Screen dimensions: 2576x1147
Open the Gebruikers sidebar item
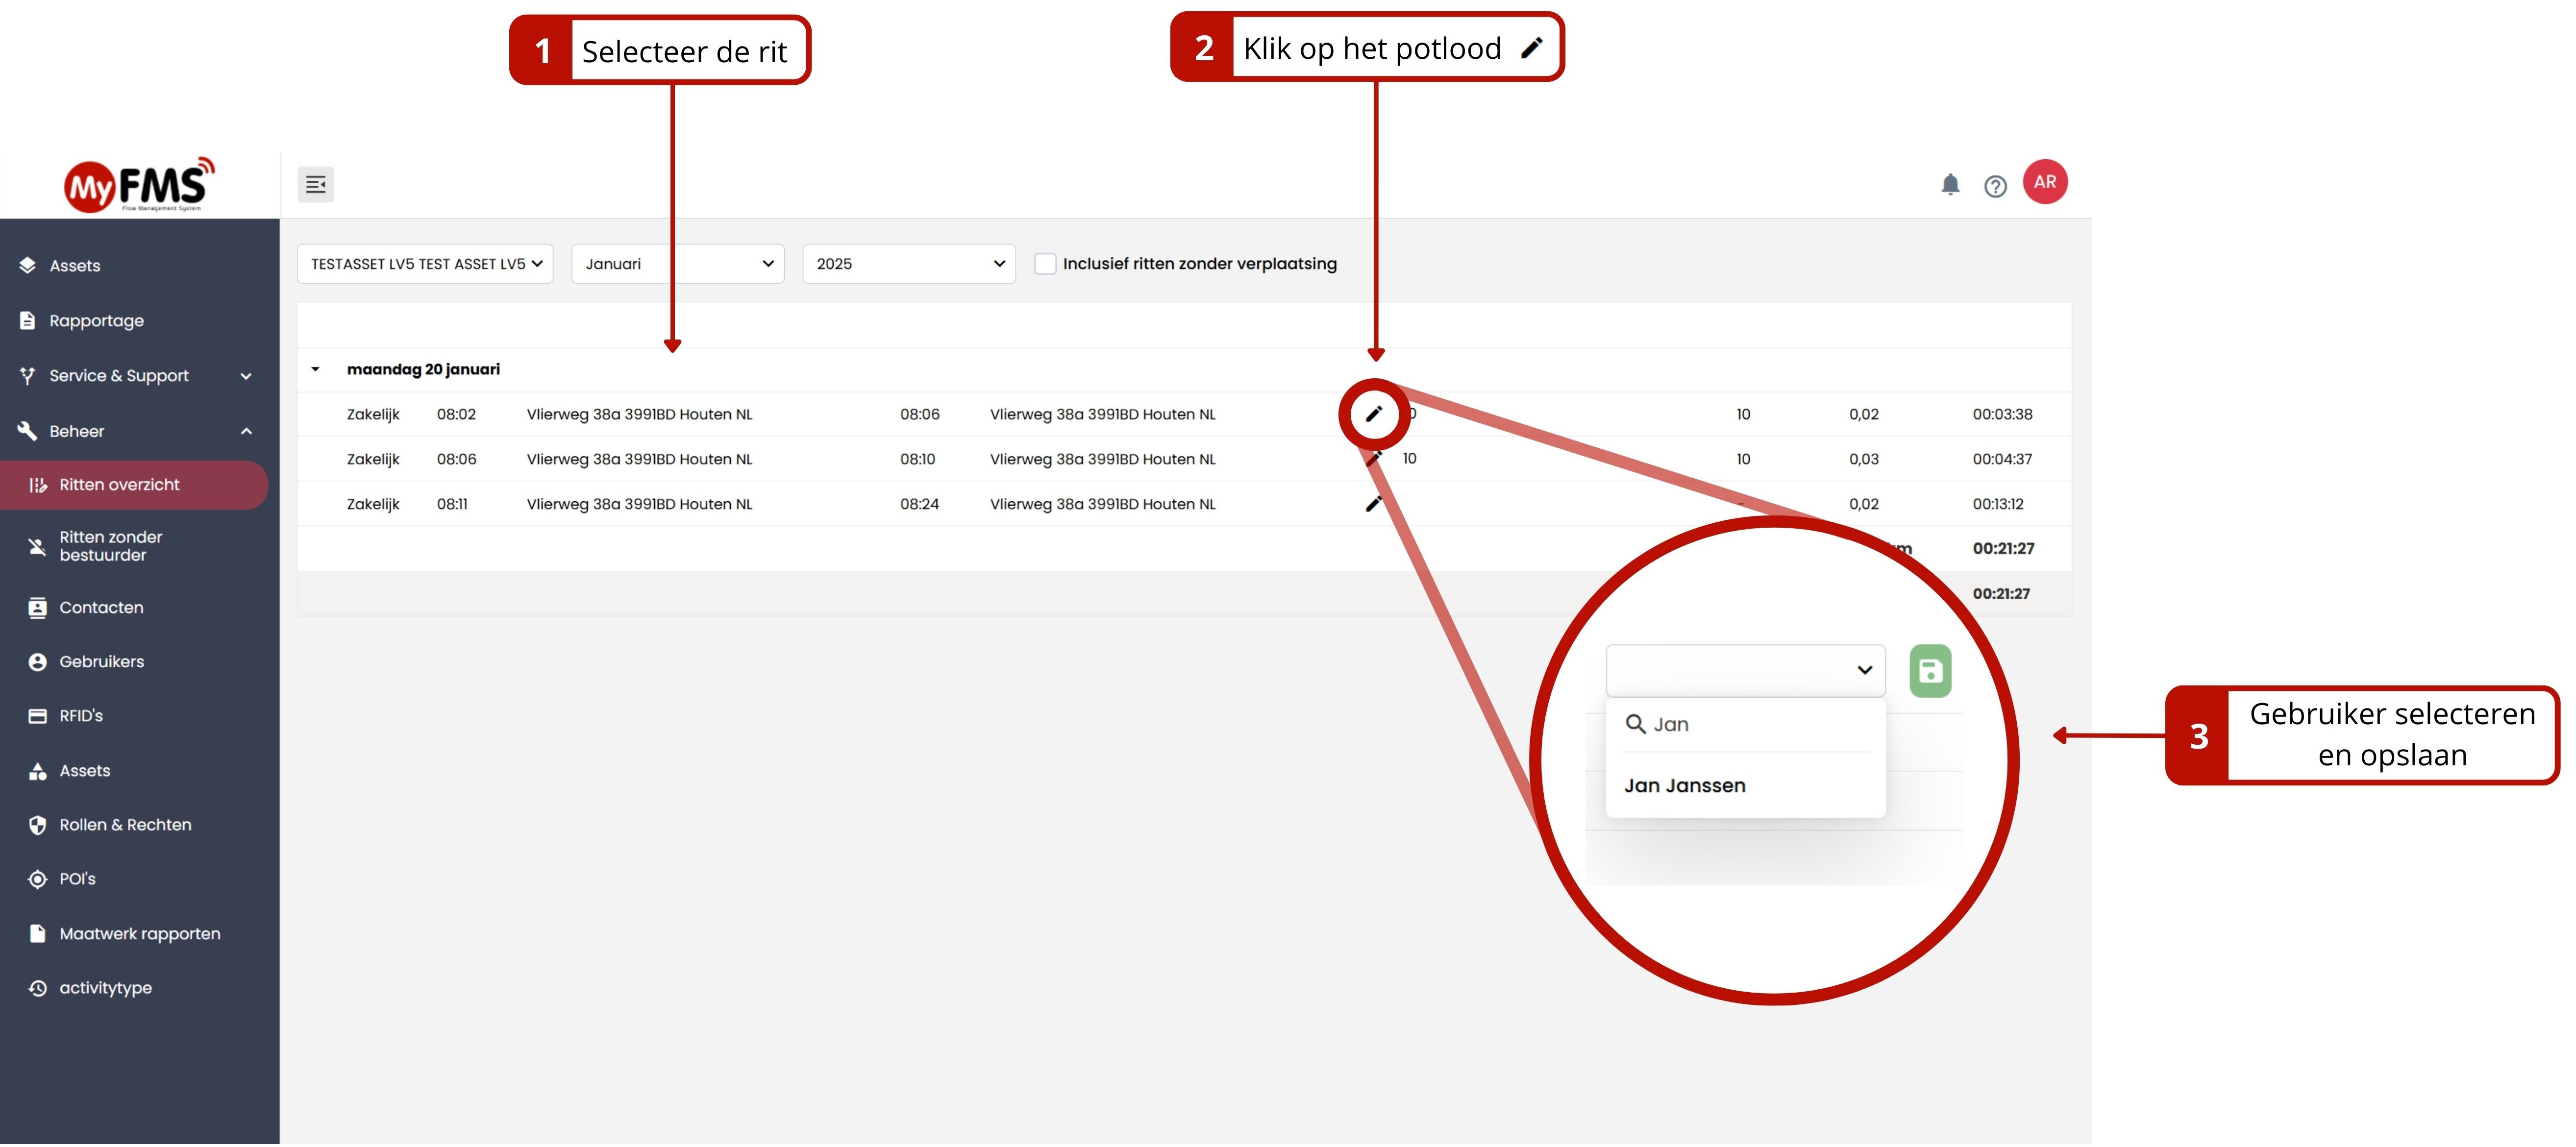coord(101,662)
